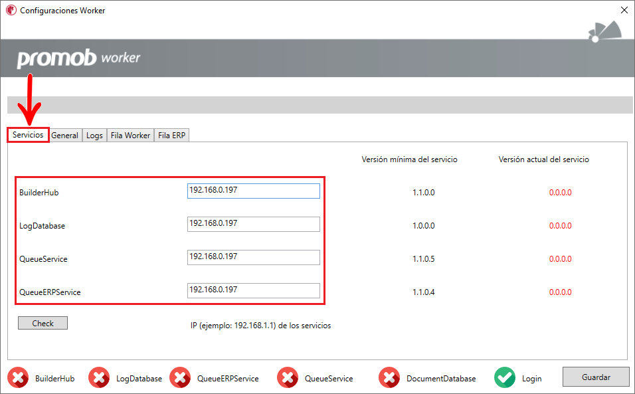This screenshot has height=394, width=635.
Task: Click the QueueService minimum version 1.1.0.5
Action: [424, 258]
